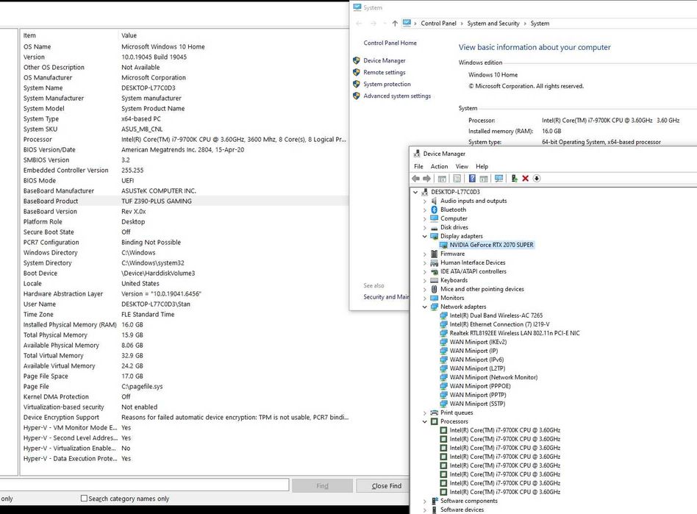Click the Keyboards icon in device tree
Screen dimensions: 697x514
pyautogui.click(x=435, y=280)
